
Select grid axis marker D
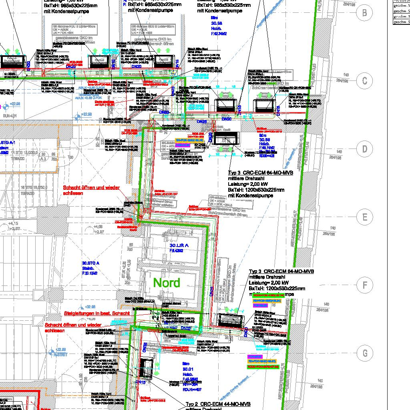click(x=364, y=149)
